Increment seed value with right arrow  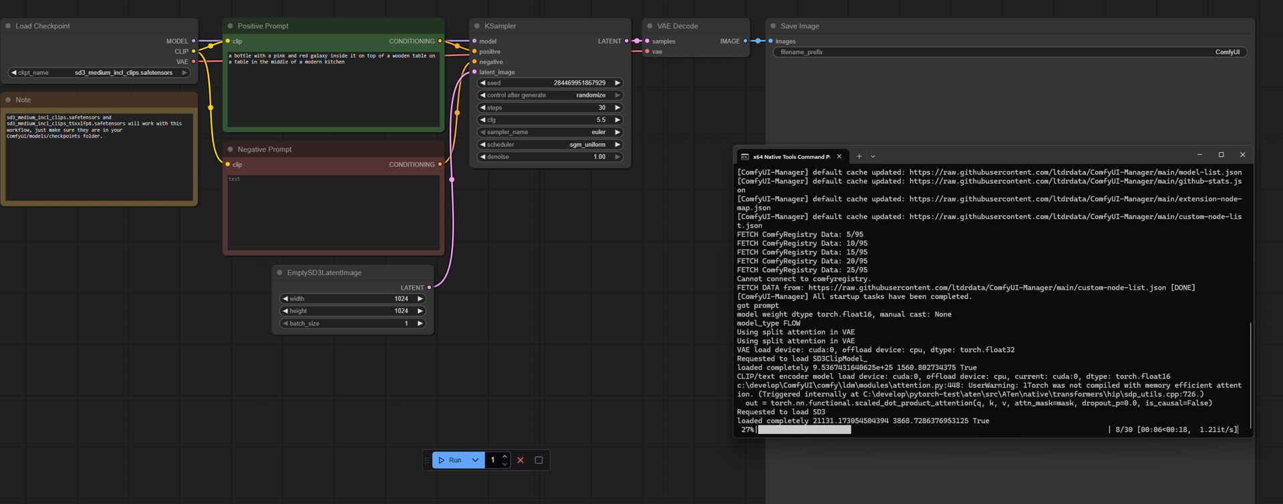coord(617,83)
